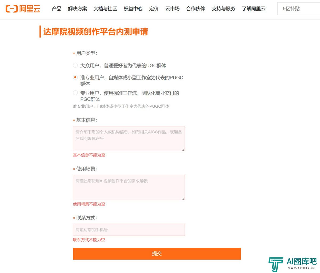
Task: Open the 云市场 menu
Action: tap(172, 9)
